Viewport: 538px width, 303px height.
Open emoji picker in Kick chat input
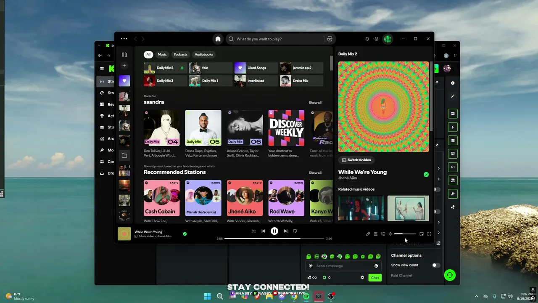pos(376,266)
